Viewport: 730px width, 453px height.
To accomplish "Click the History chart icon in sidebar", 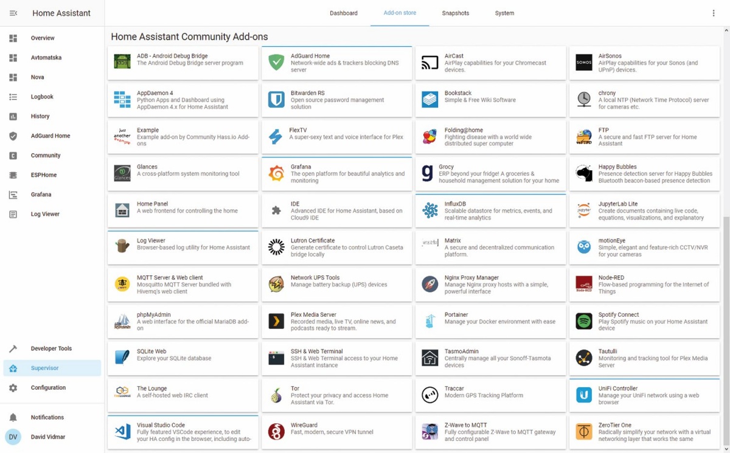I will click(13, 116).
